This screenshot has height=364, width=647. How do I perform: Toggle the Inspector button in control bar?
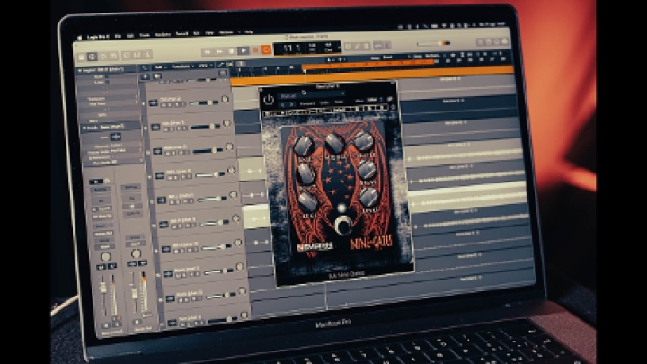pyautogui.click(x=93, y=57)
